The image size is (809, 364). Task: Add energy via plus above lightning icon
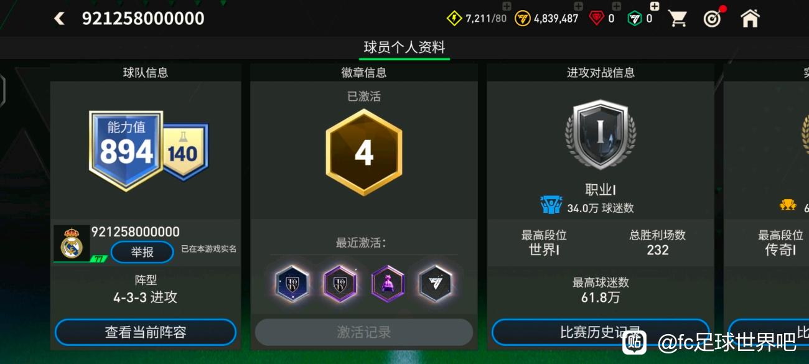pos(507,6)
